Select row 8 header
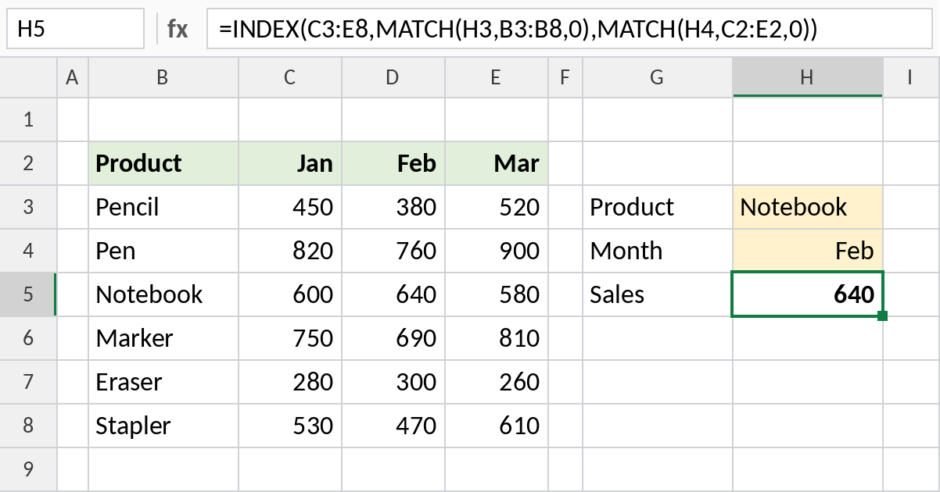This screenshot has height=492, width=940. (29, 426)
